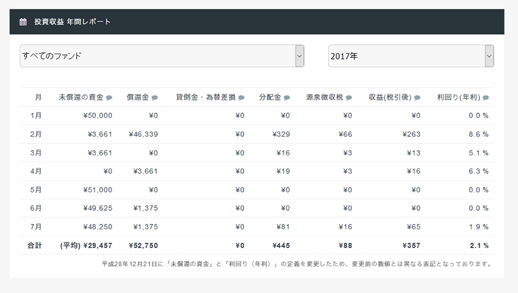518x293 pixels.
Task: Click the 貸倒金・為替差損 column header
Action: (x=206, y=97)
